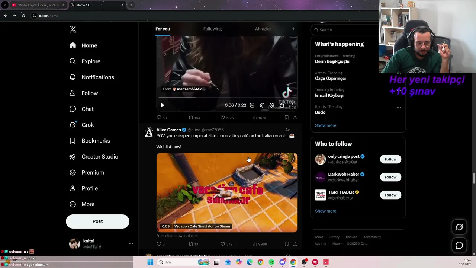Screen dimensions: 476x268
Task: Reload the page in the browser
Action: coord(23,16)
